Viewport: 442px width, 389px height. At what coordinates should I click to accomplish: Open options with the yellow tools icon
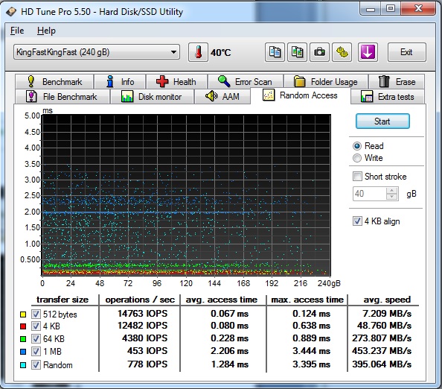[x=342, y=52]
